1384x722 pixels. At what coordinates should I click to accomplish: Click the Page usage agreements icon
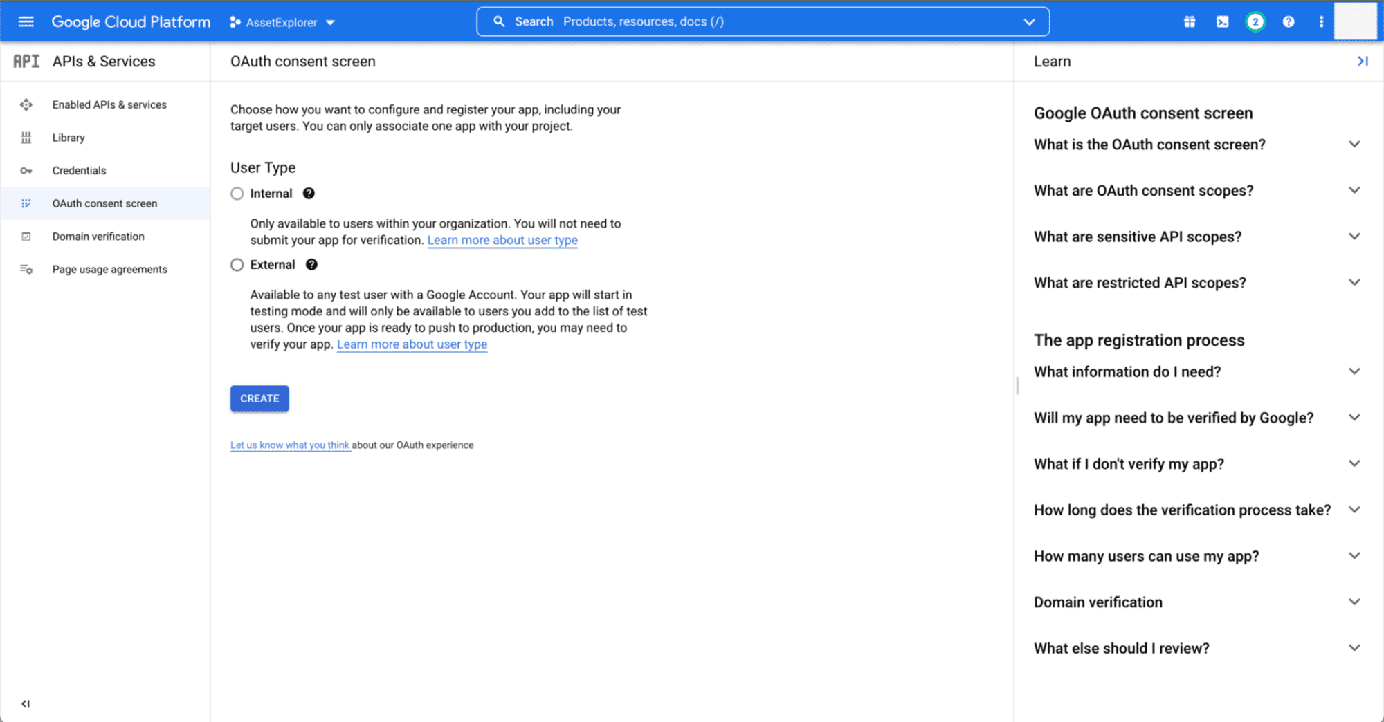(x=26, y=269)
